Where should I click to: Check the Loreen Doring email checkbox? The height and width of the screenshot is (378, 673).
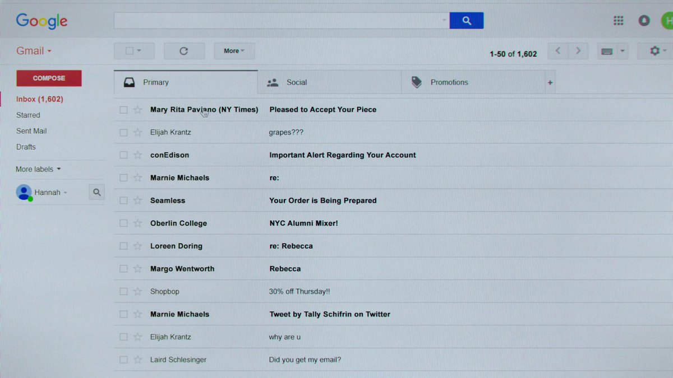123,246
